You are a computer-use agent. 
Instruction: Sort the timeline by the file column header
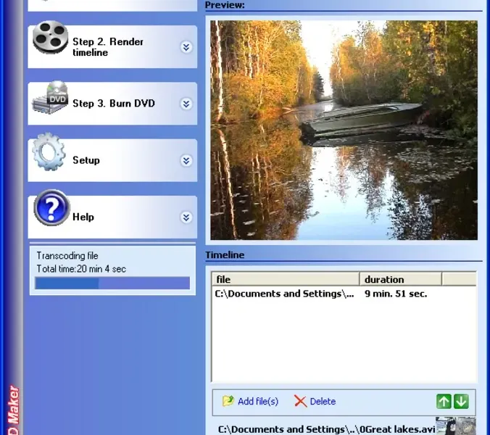[x=286, y=279]
